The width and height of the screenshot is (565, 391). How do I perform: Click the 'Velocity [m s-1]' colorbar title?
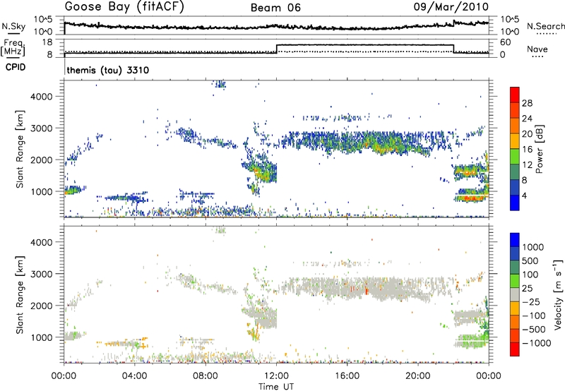click(x=558, y=294)
